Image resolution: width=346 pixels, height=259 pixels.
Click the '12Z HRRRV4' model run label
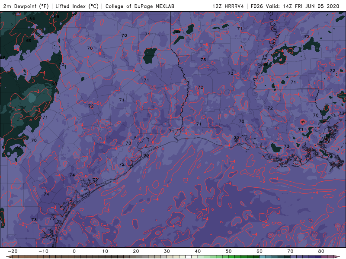228,6
